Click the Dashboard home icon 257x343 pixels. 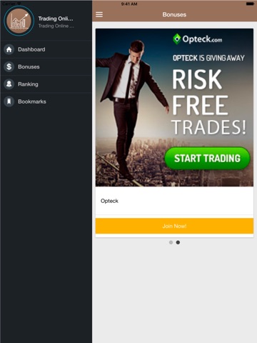(x=9, y=49)
